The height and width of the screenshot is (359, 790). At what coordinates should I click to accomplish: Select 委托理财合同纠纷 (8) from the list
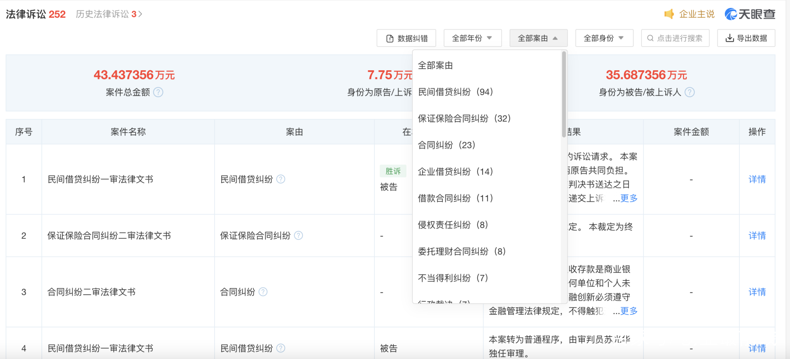click(x=487, y=252)
